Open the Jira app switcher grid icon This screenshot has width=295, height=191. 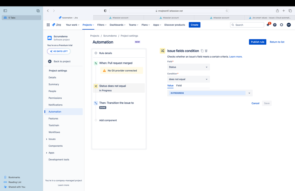(48, 25)
